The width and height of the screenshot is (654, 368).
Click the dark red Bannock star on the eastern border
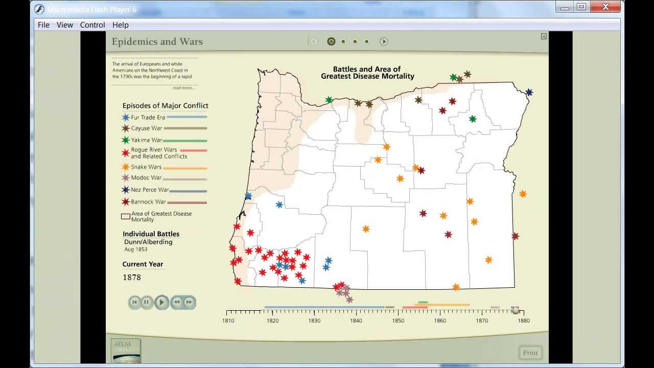click(515, 236)
